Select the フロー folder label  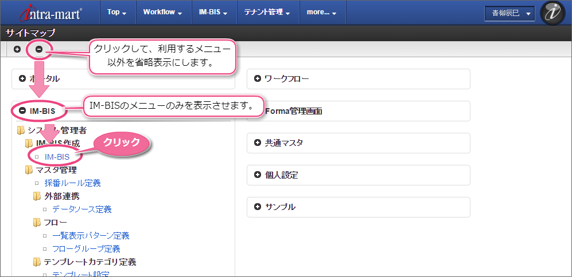click(56, 223)
